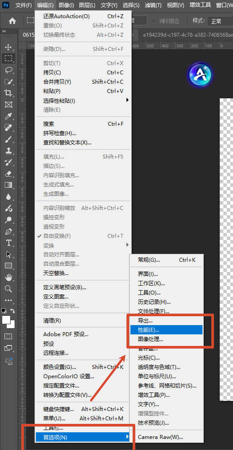Choose 光标(C)... preferences item
233x450 pixels.
click(166, 358)
